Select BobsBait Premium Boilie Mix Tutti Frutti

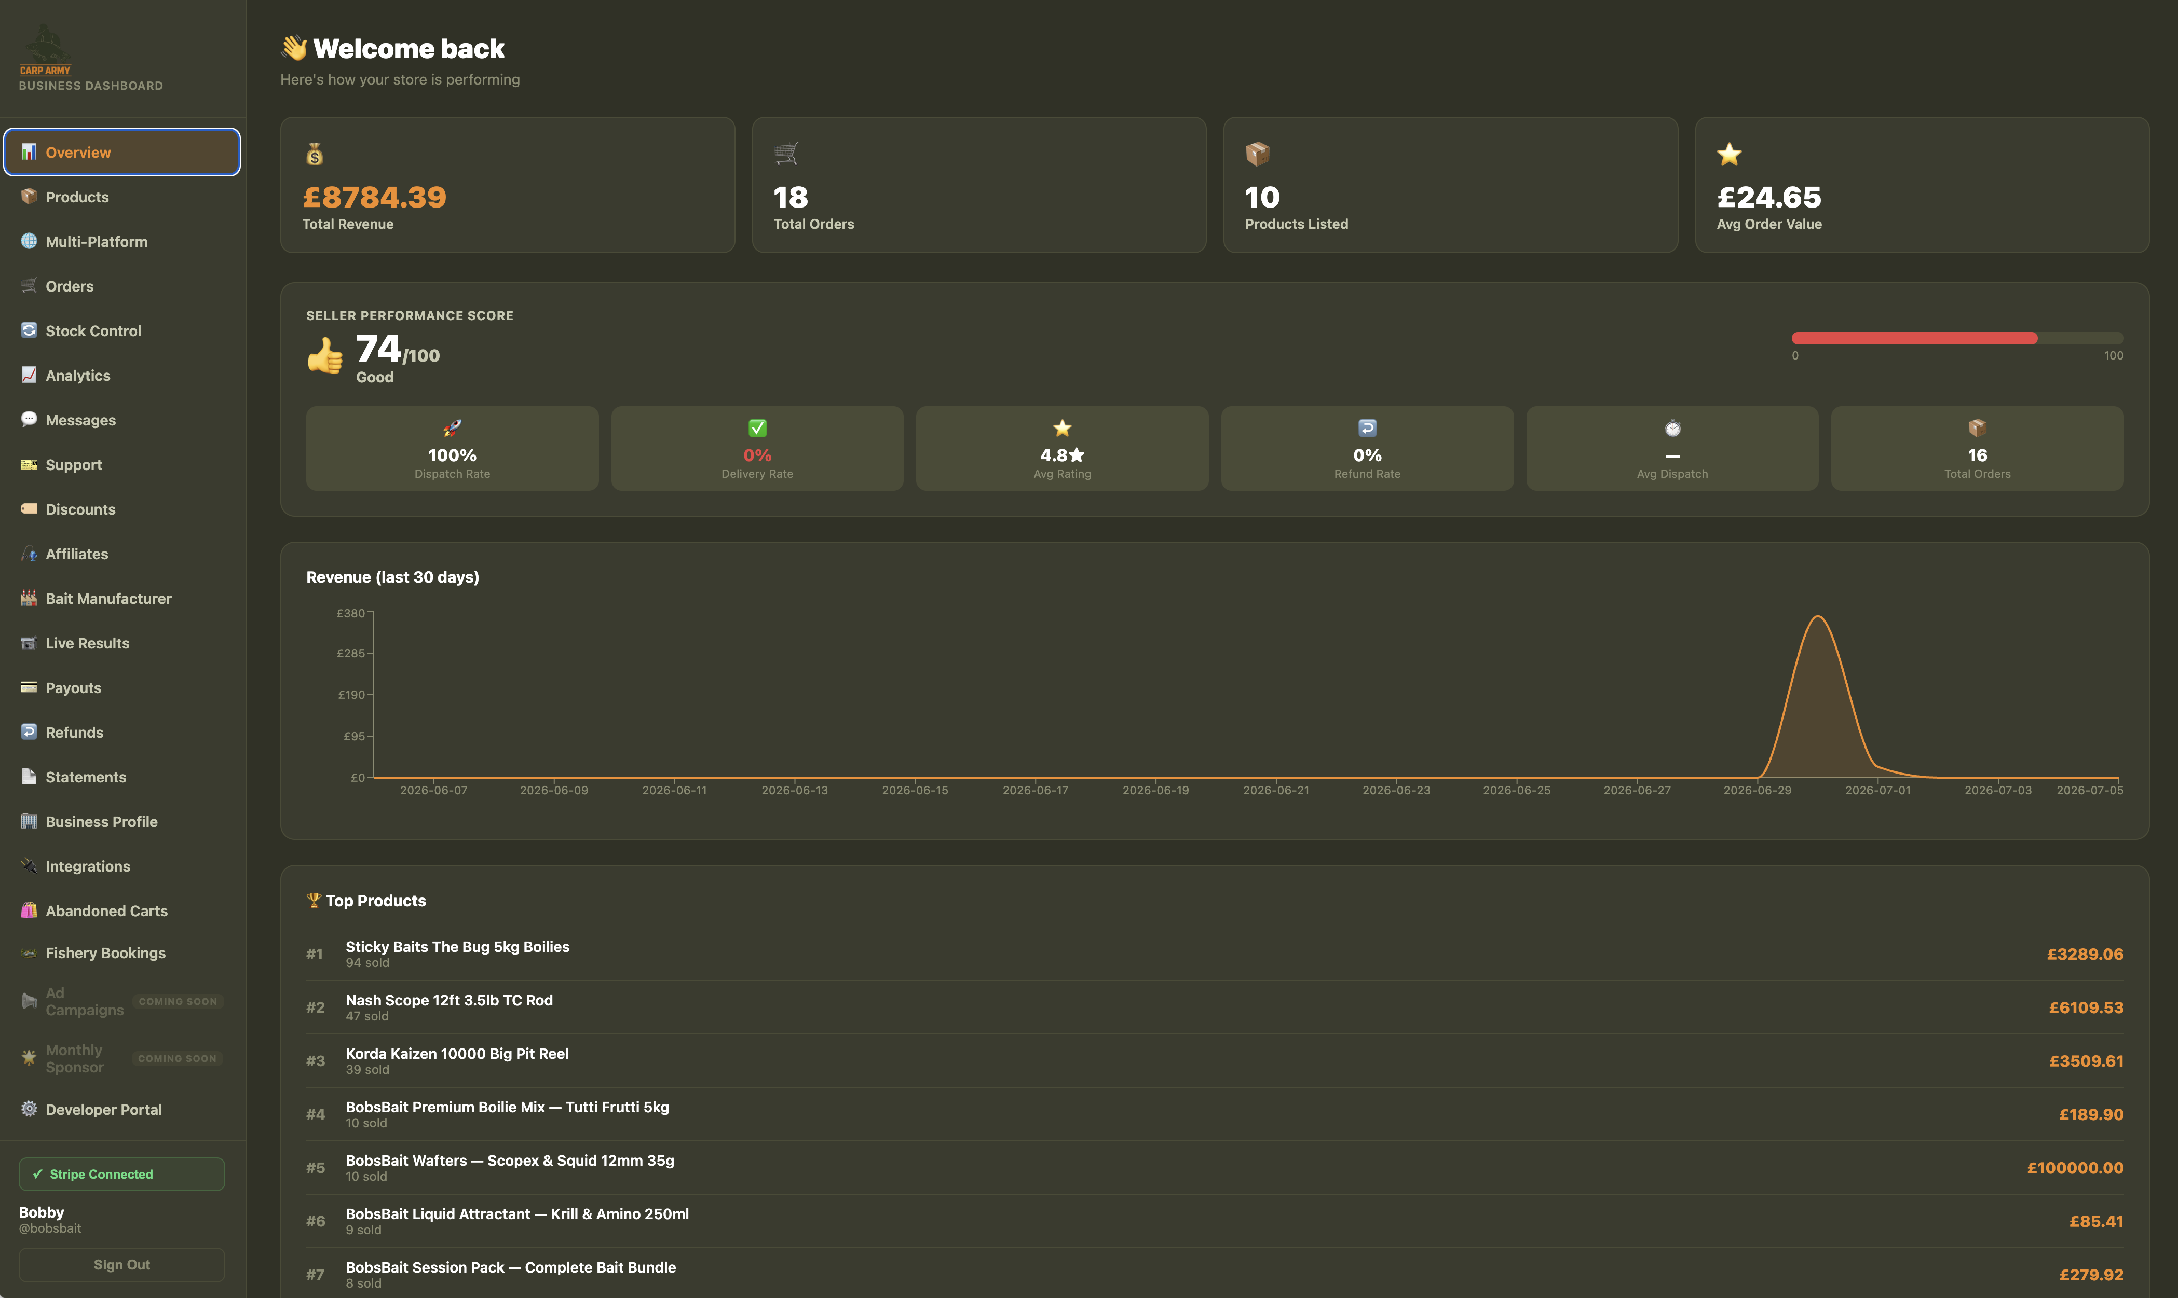[1215, 1113]
